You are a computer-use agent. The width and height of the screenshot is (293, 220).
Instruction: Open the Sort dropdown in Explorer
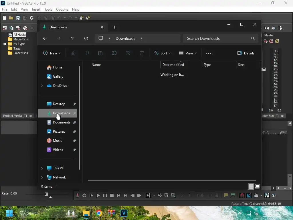pos(162,53)
